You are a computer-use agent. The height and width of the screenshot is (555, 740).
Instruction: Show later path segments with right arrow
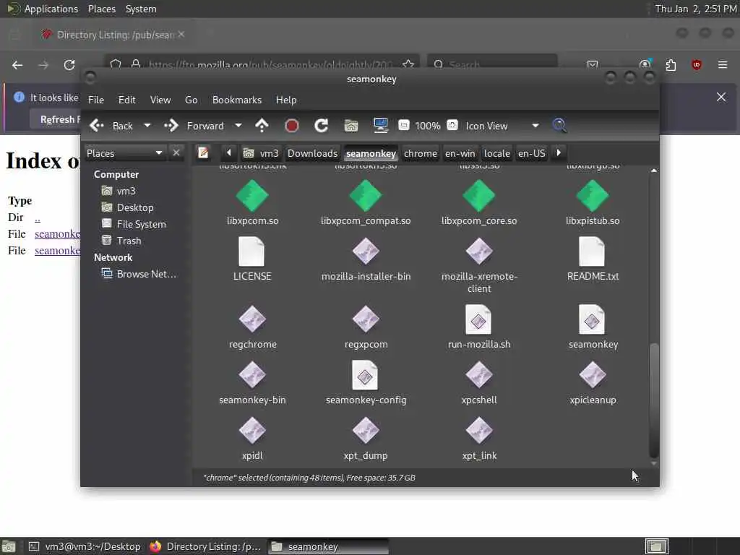tap(559, 152)
